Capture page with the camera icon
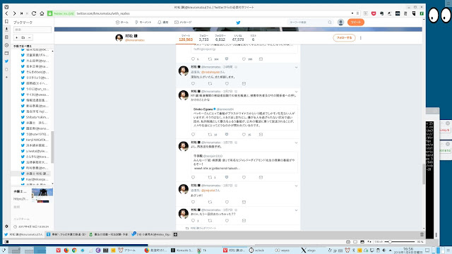This screenshot has height=254, width=452. tap(348, 242)
